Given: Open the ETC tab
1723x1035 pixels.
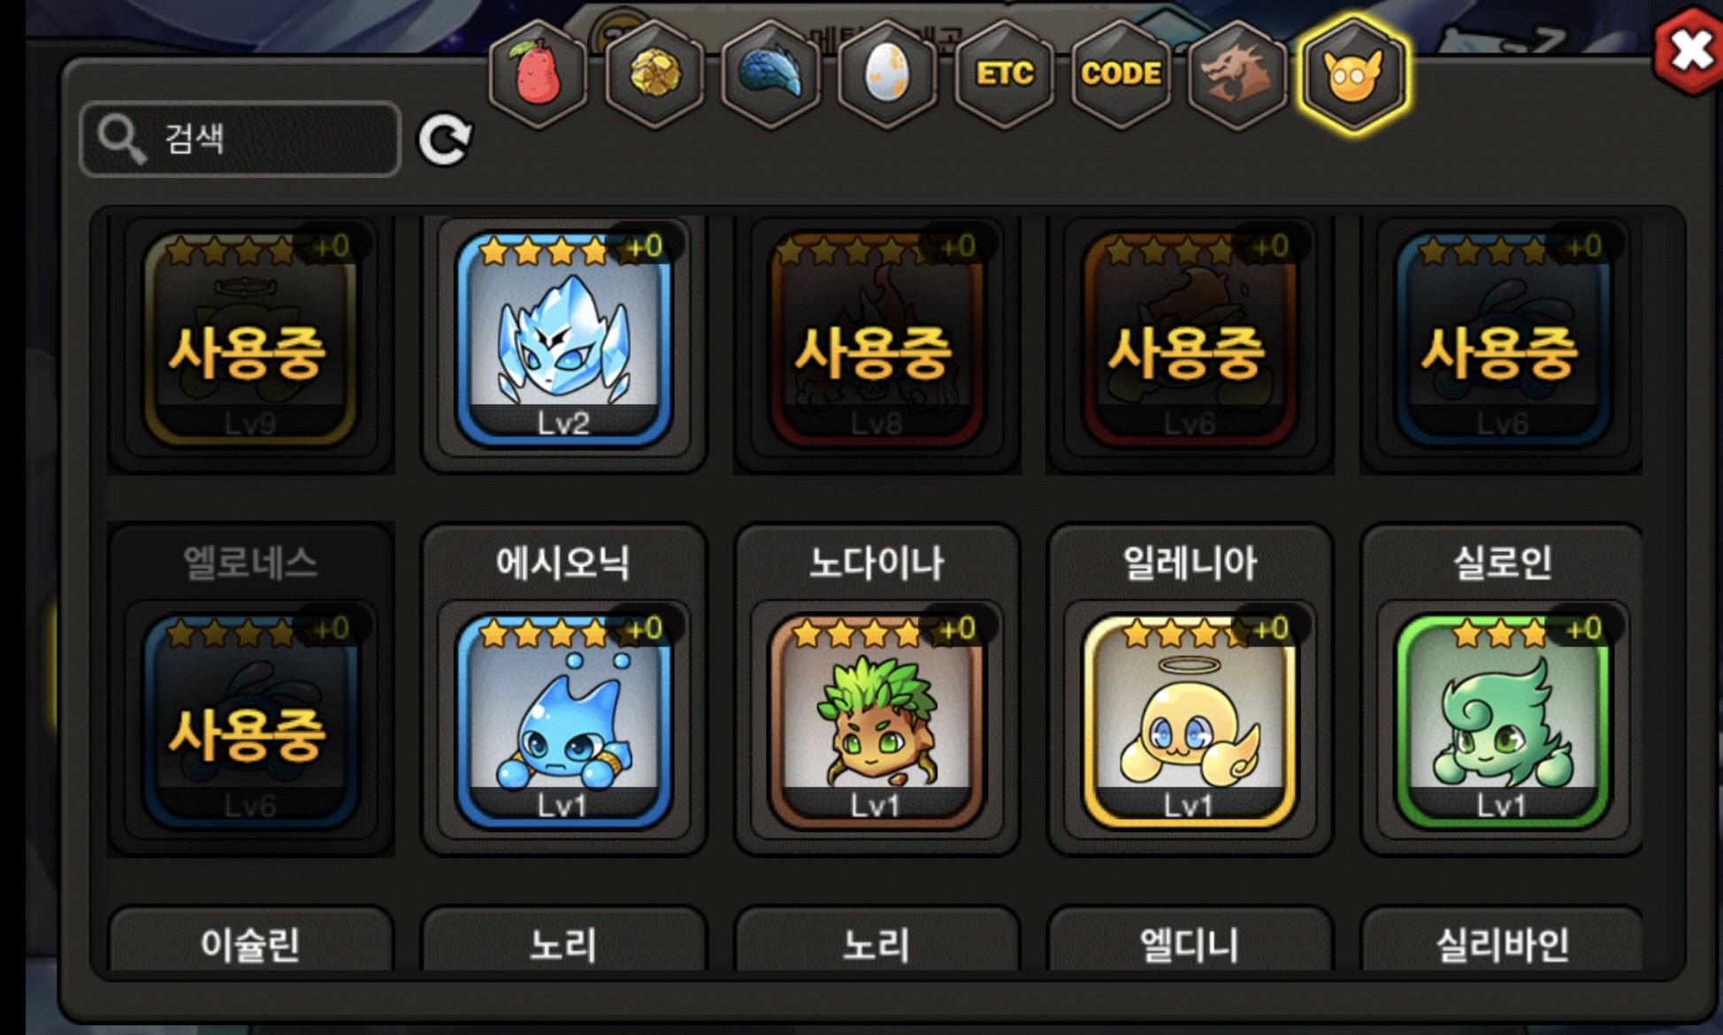Looking at the screenshot, I should [1004, 74].
